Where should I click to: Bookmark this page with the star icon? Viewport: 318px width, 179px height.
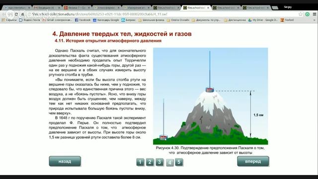click(301, 14)
